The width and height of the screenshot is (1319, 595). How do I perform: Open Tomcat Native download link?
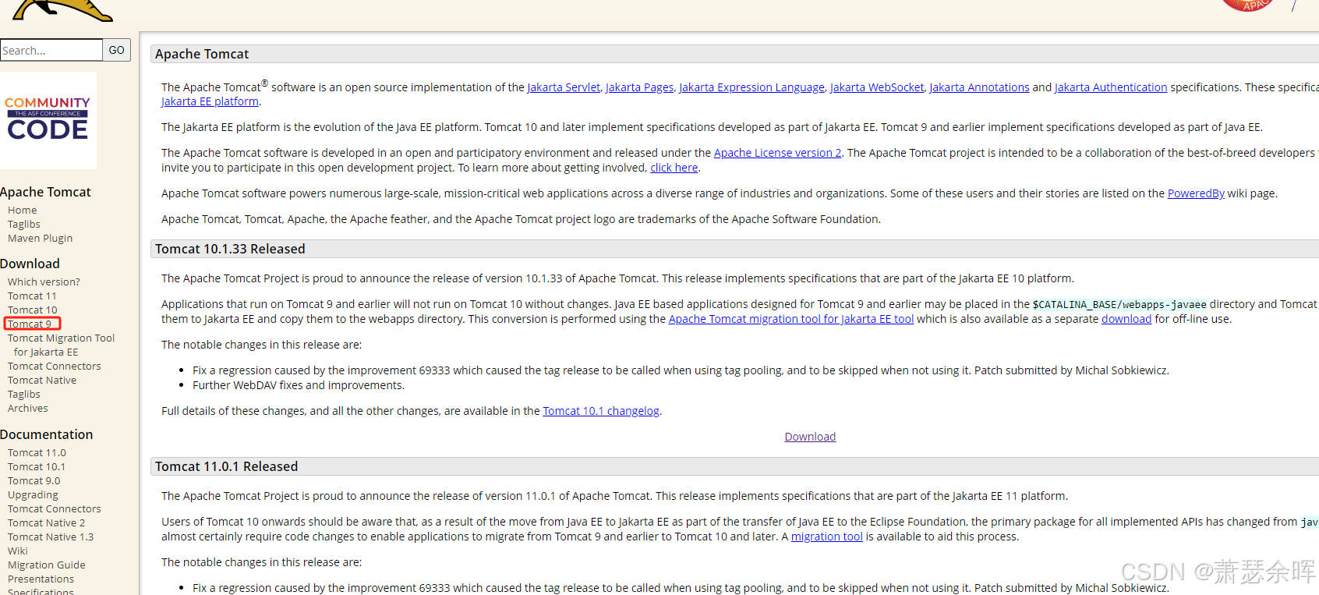coord(42,381)
